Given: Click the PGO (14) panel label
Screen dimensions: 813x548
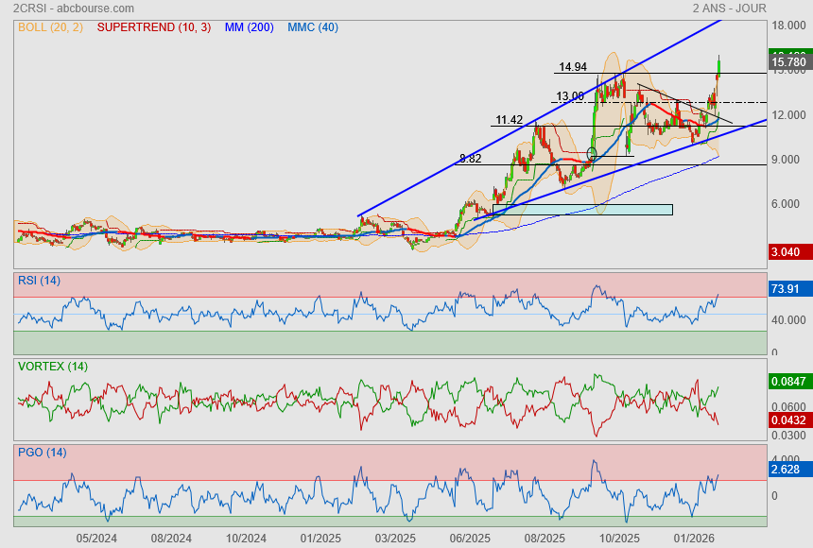Looking at the screenshot, I should pos(42,453).
